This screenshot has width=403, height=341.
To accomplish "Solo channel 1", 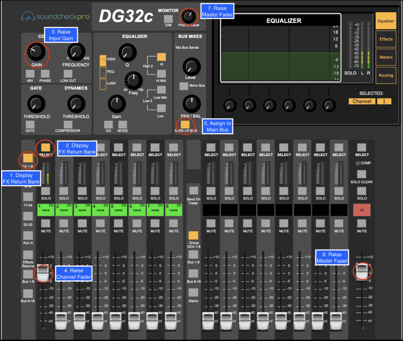I will click(46, 191).
